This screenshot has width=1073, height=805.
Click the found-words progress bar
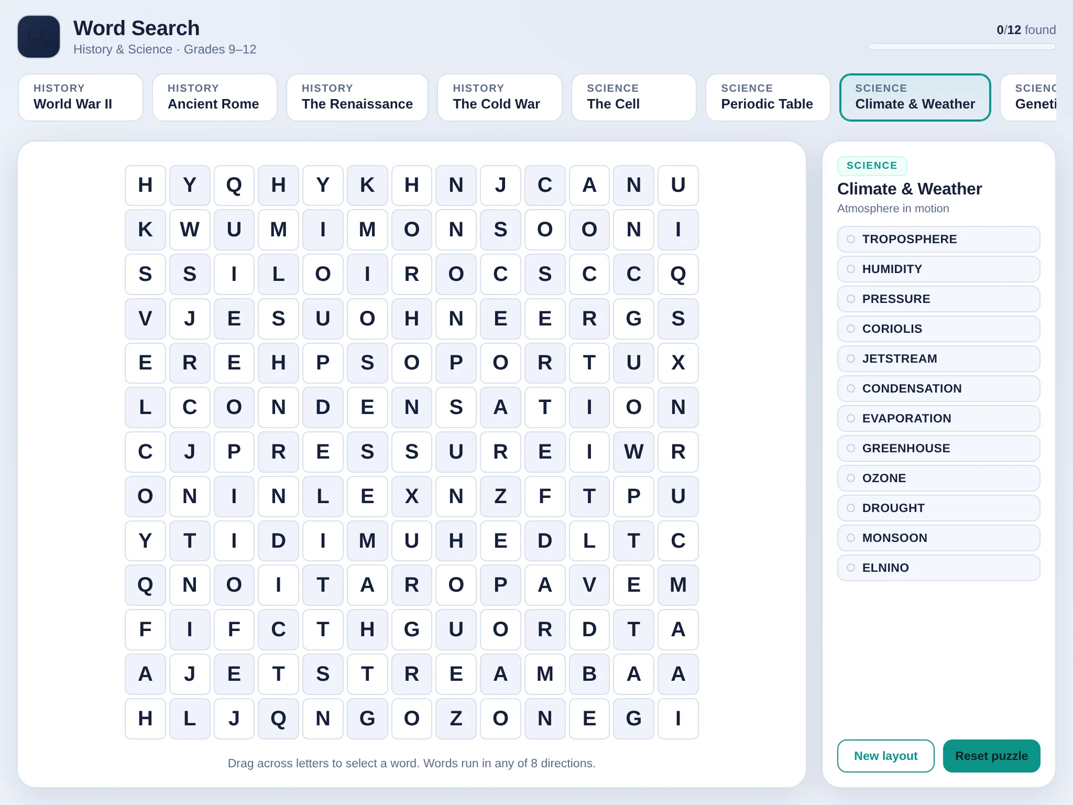[962, 47]
